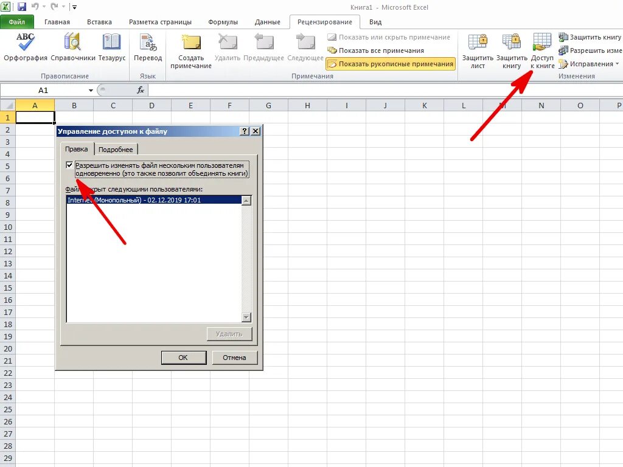The image size is (623, 467).
Task: Open the Подробнее tab in dialog
Action: coord(116,150)
